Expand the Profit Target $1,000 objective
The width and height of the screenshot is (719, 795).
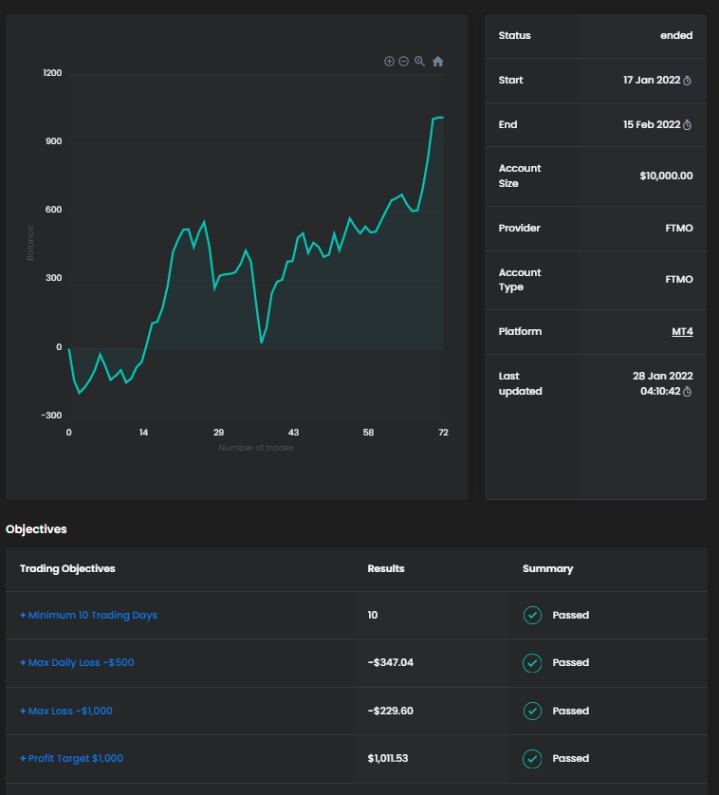[x=72, y=759]
